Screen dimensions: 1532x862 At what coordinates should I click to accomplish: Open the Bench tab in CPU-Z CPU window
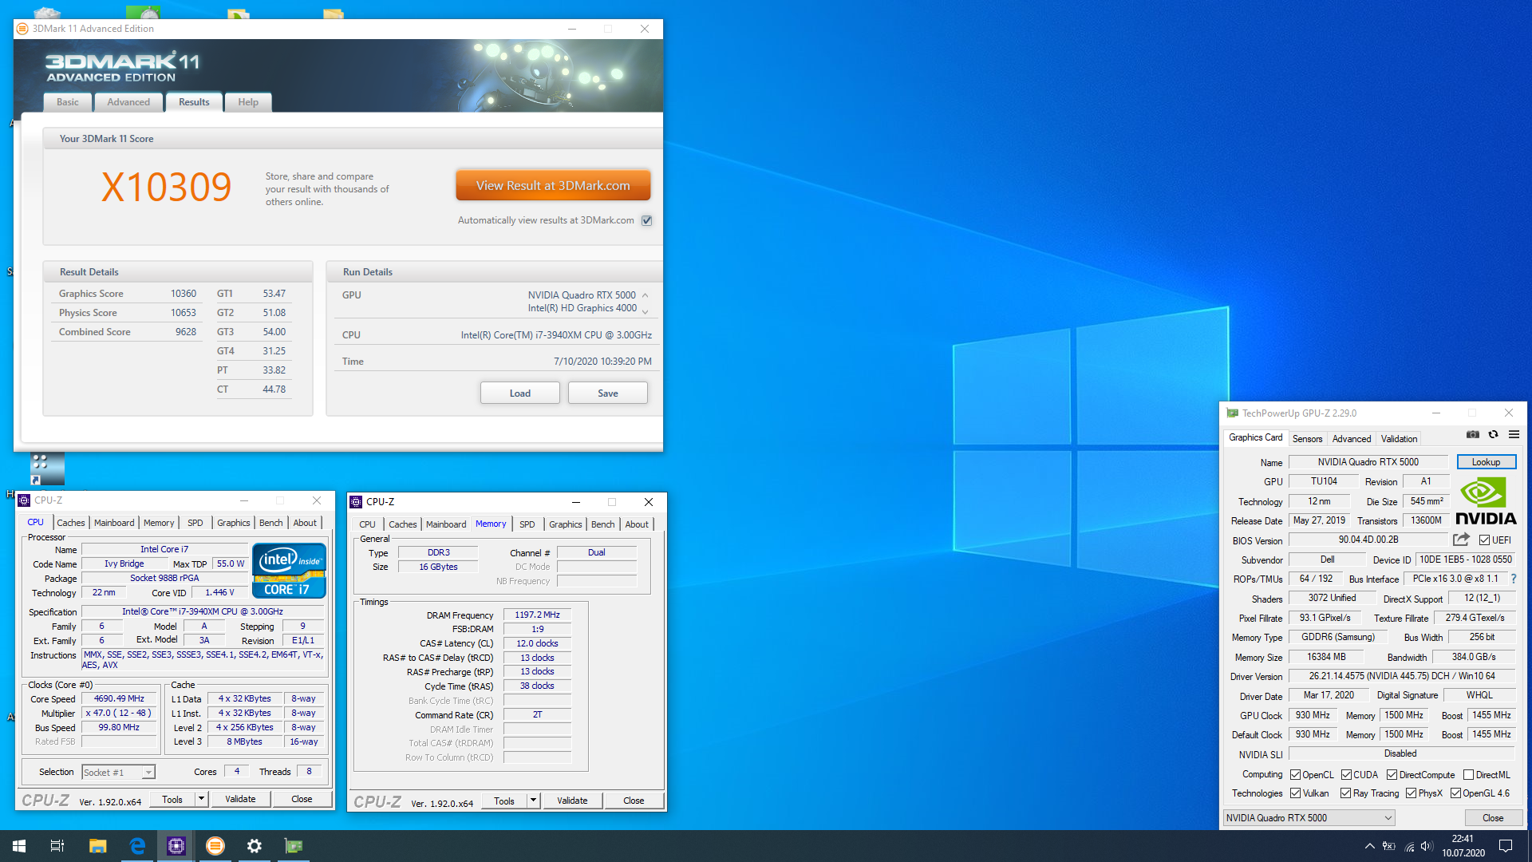point(270,523)
